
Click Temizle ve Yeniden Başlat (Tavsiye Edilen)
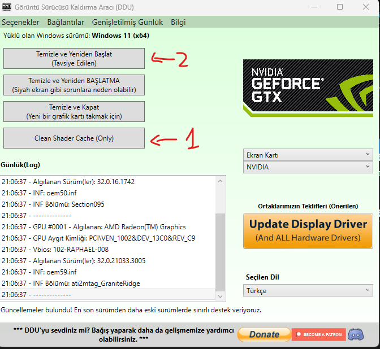click(x=74, y=59)
